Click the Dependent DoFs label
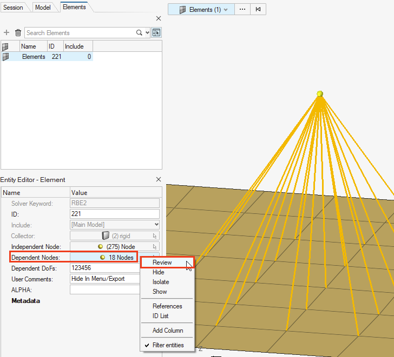 coord(34,268)
